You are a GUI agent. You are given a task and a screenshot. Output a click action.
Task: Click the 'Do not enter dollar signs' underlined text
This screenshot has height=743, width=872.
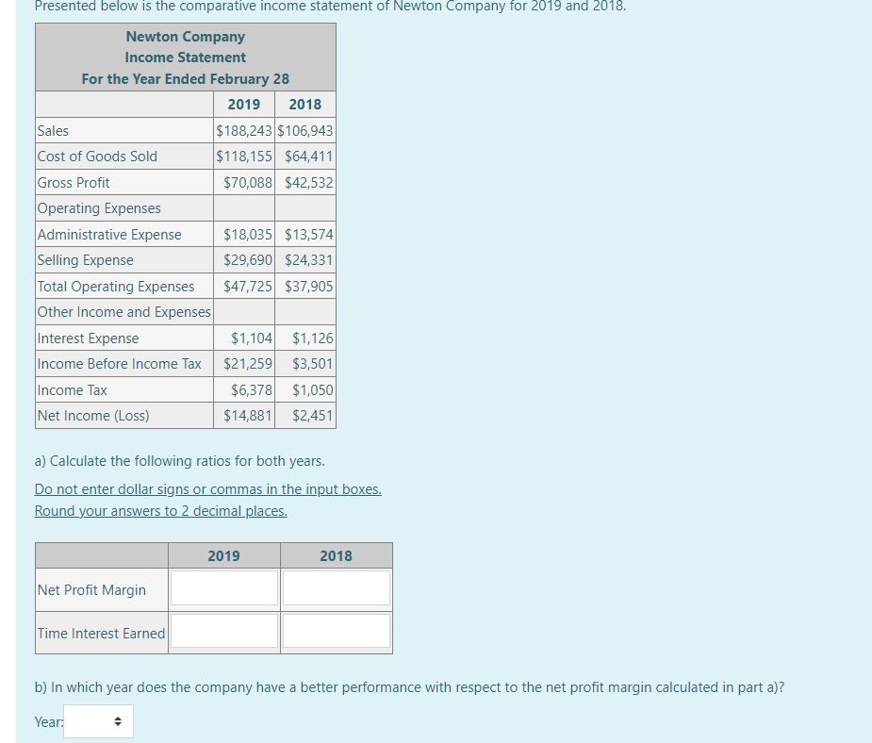pyautogui.click(x=207, y=488)
